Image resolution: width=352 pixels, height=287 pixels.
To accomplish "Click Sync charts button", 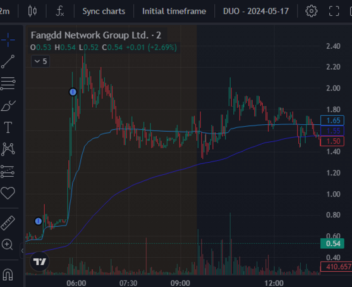I will (x=104, y=11).
